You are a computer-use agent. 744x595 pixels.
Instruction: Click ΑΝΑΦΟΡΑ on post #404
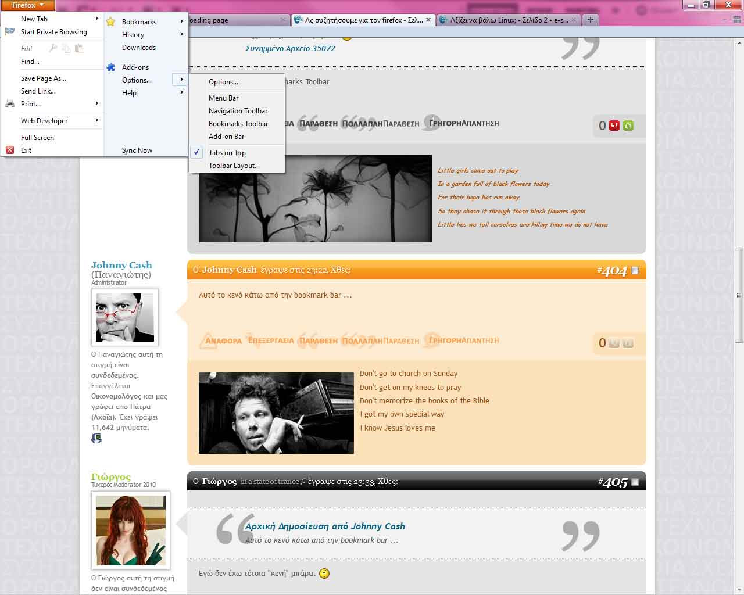point(220,340)
